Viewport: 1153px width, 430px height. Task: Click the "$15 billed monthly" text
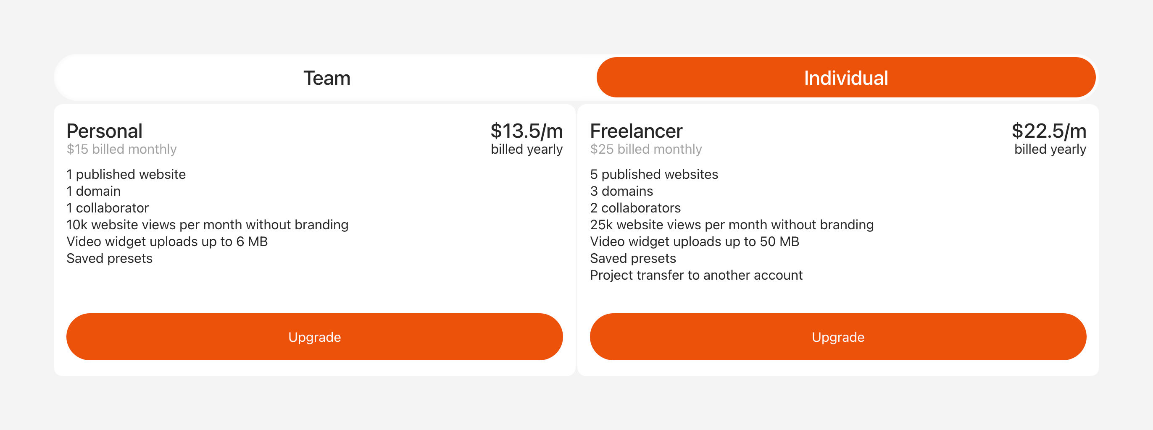pyautogui.click(x=121, y=149)
